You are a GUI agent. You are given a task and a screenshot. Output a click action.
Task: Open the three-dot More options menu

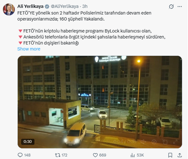point(179,6)
